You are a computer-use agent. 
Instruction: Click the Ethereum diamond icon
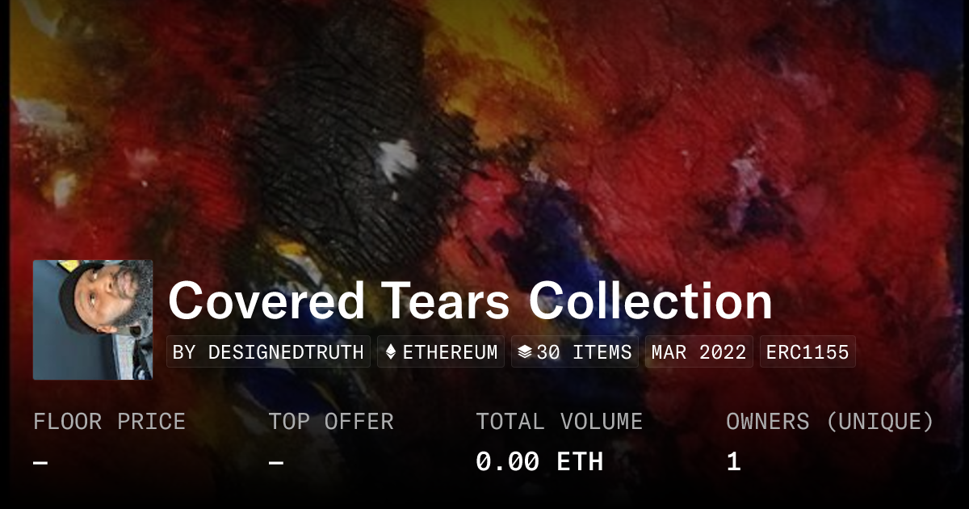(391, 352)
